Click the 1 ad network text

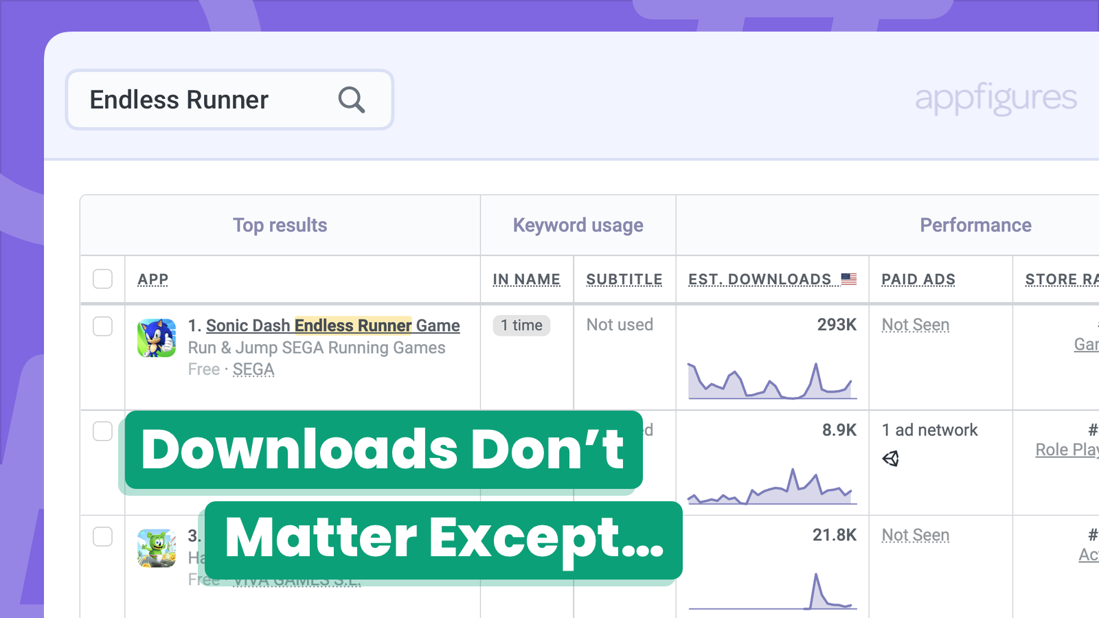pyautogui.click(x=929, y=430)
